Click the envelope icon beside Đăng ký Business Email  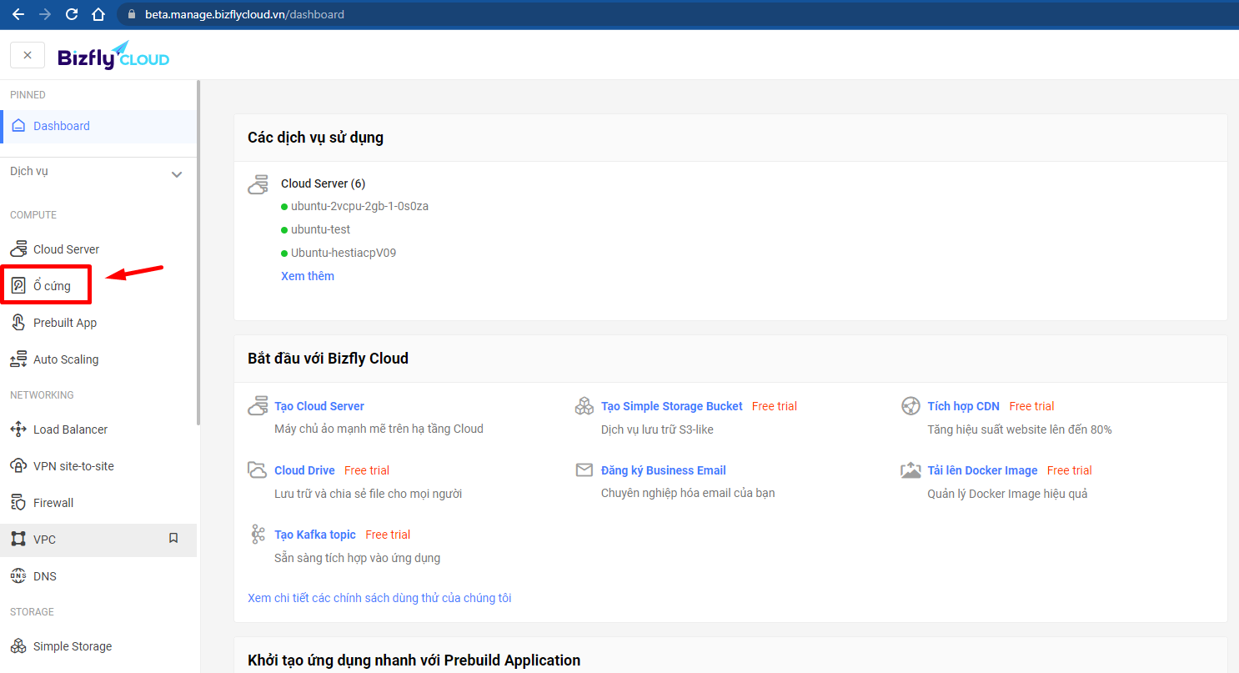pyautogui.click(x=584, y=470)
